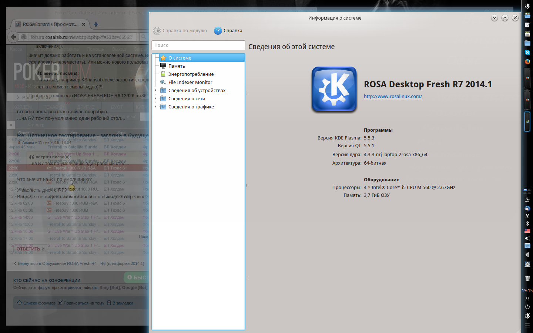Click the Firefox address bar with forum URL
This screenshot has width=533, height=333.
tap(79, 37)
